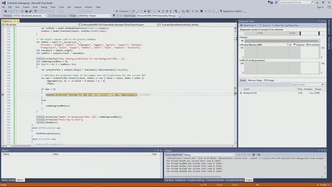This screenshot has width=332, height=187.
Task: Collapse the Events section in Diagnostic Tools
Action: tap(240, 37)
